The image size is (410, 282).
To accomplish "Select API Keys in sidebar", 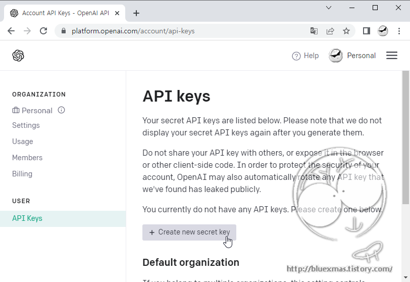I will pyautogui.click(x=63, y=219).
